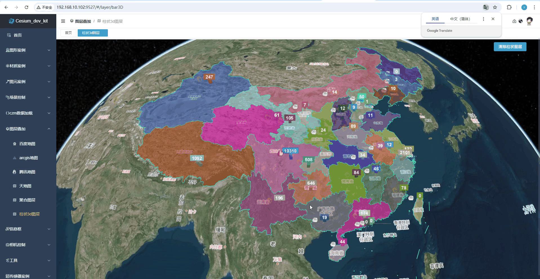Expand the 工具 chevron

49,260
